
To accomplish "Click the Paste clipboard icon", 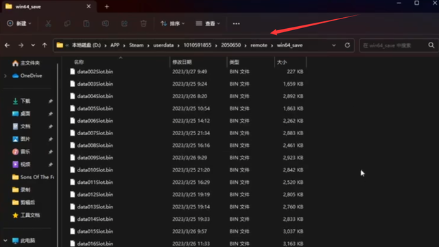I will (x=86, y=23).
